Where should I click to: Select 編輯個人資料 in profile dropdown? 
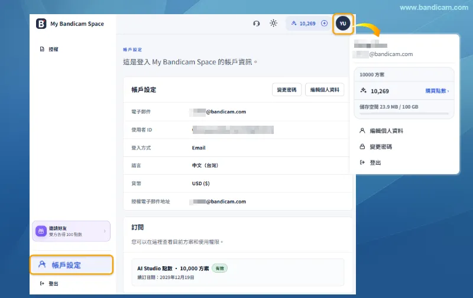387,130
